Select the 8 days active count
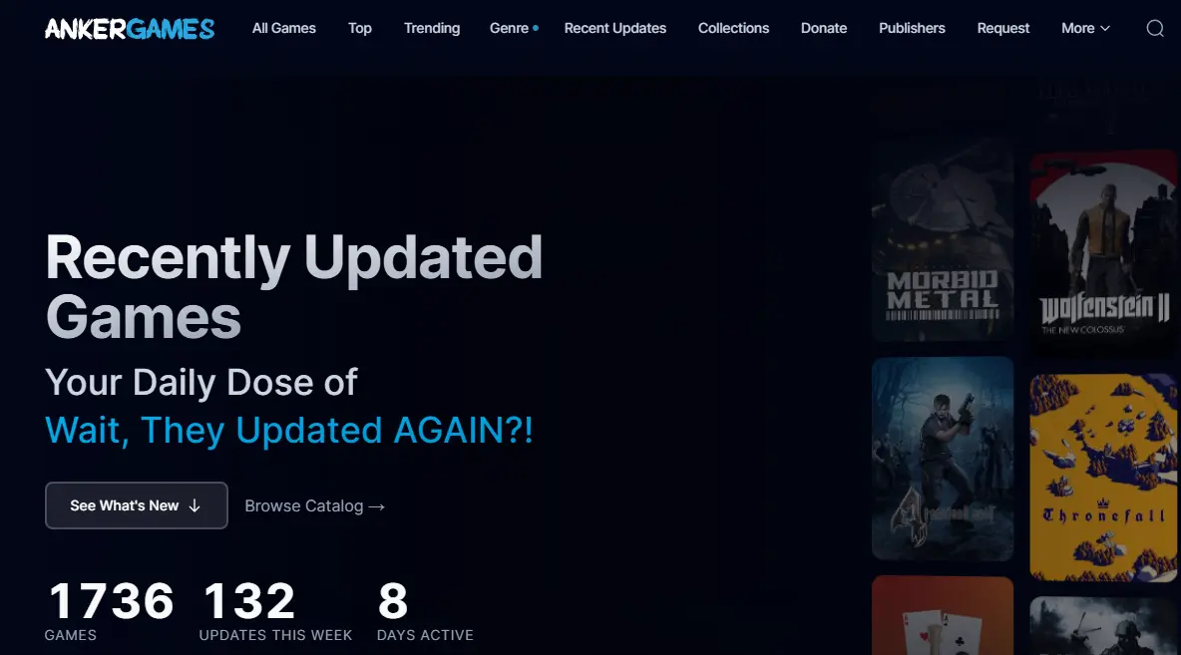1181x655 pixels. coord(392,601)
